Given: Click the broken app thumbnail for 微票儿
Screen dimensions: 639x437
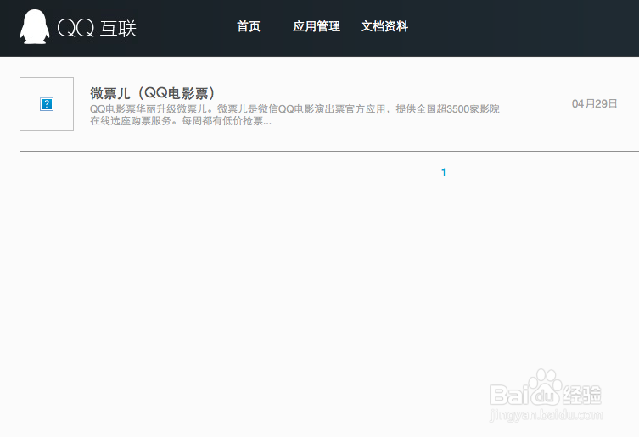Looking at the screenshot, I should pos(47,104).
